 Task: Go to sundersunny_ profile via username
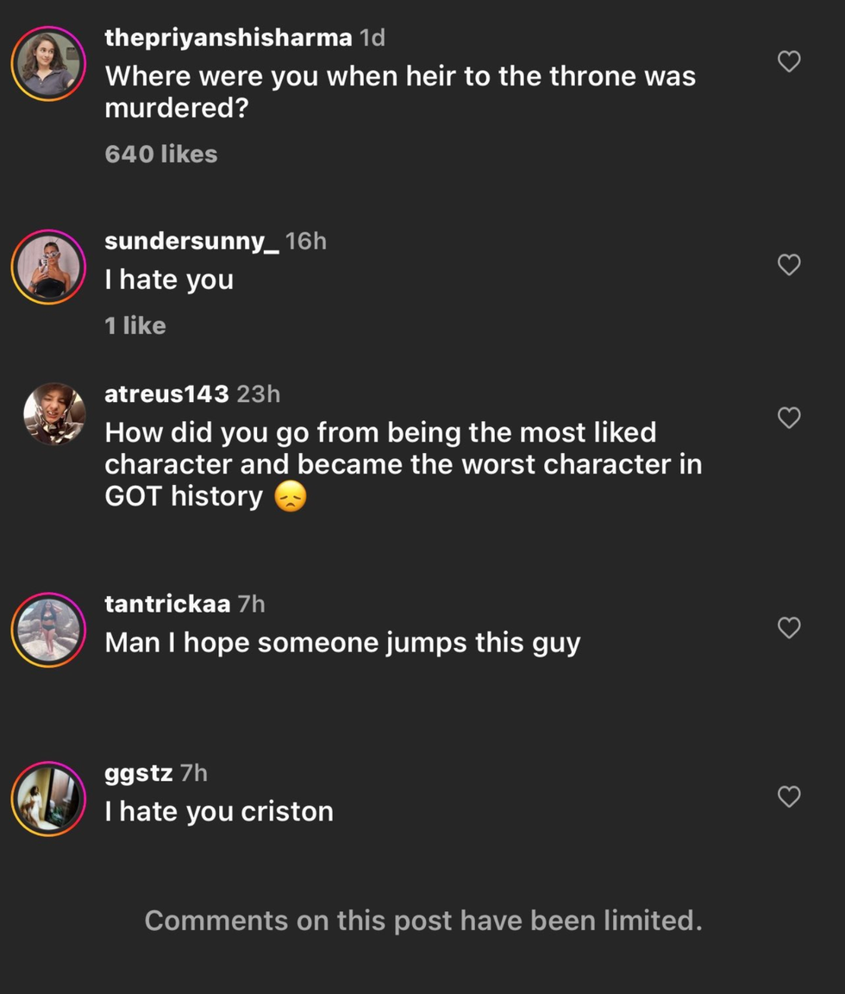pos(191,241)
